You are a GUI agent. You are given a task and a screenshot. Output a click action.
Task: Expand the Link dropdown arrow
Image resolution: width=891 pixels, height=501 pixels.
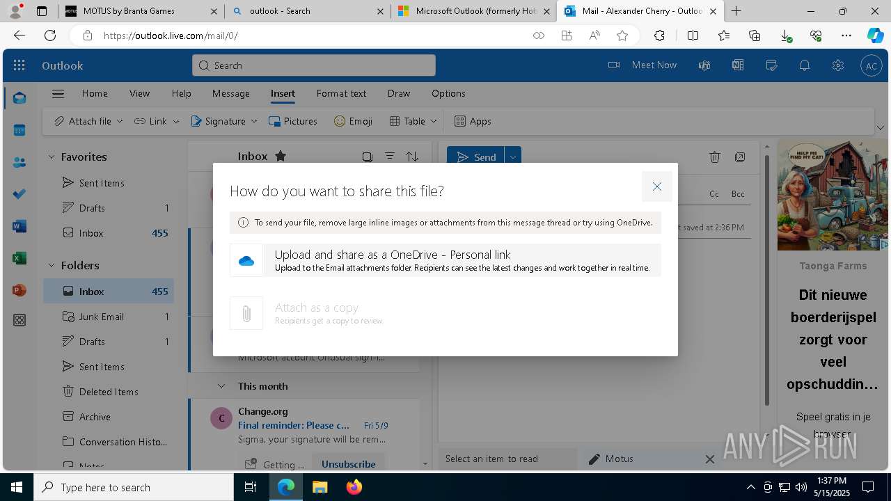coord(176,121)
